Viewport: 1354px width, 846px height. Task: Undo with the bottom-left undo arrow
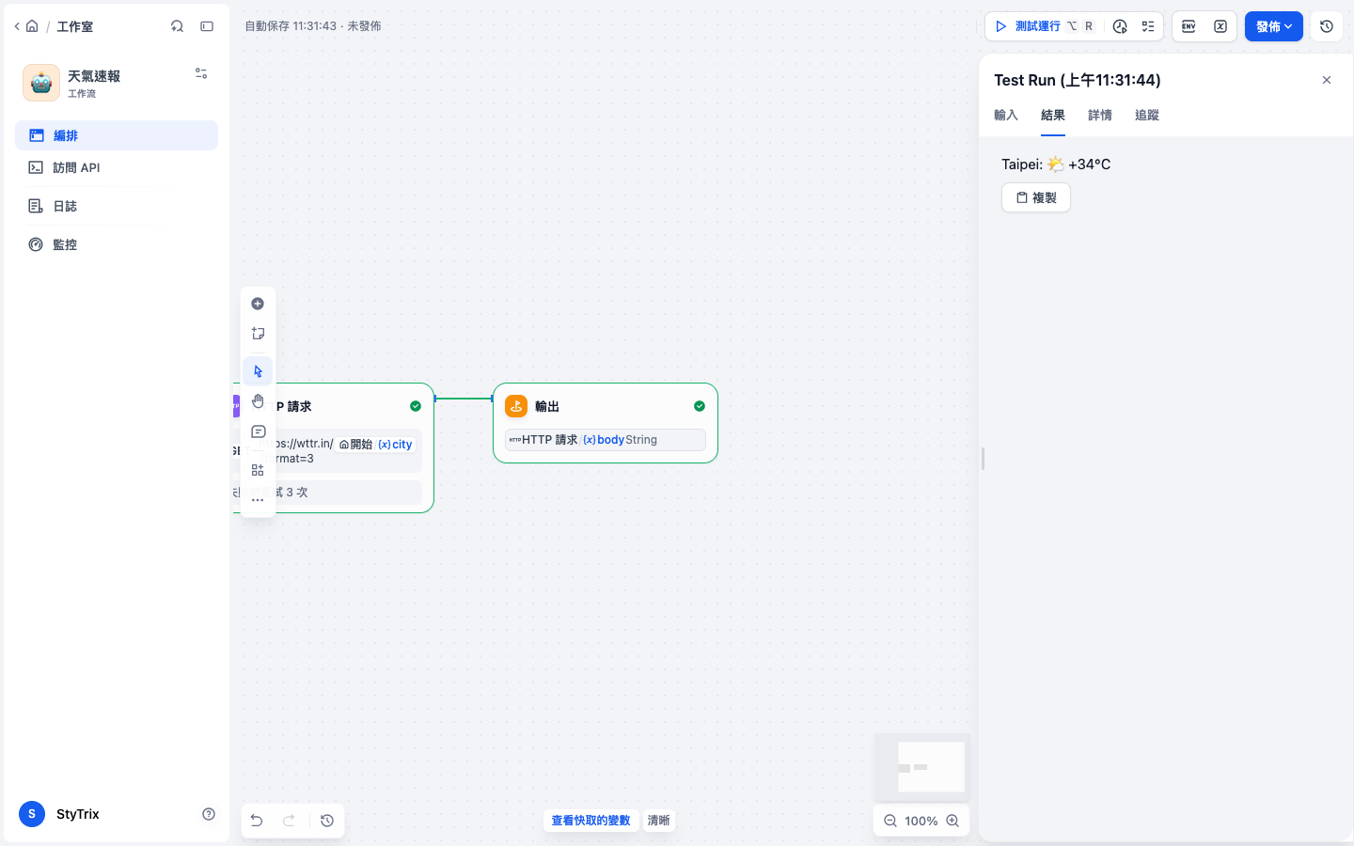[x=257, y=821]
